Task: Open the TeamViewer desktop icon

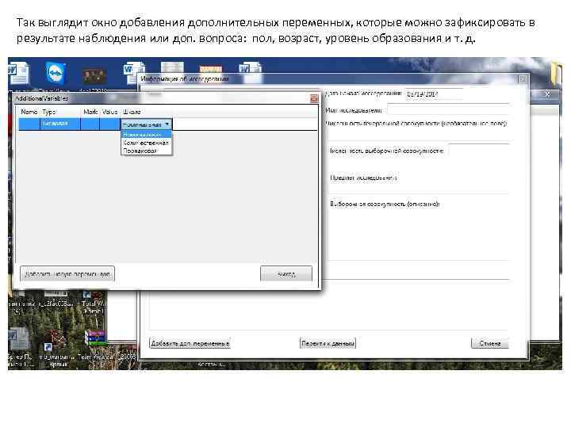Action: coord(56,74)
